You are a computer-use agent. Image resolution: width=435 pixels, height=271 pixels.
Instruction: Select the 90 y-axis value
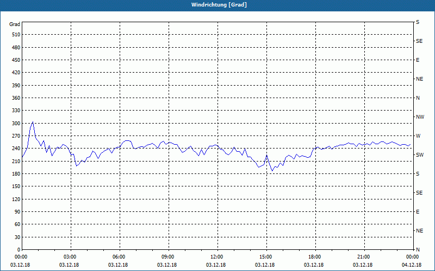[x=17, y=212]
